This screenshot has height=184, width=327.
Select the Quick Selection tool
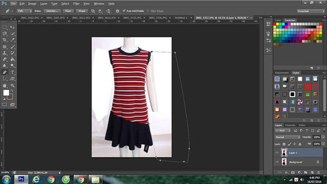pyautogui.click(x=12, y=33)
